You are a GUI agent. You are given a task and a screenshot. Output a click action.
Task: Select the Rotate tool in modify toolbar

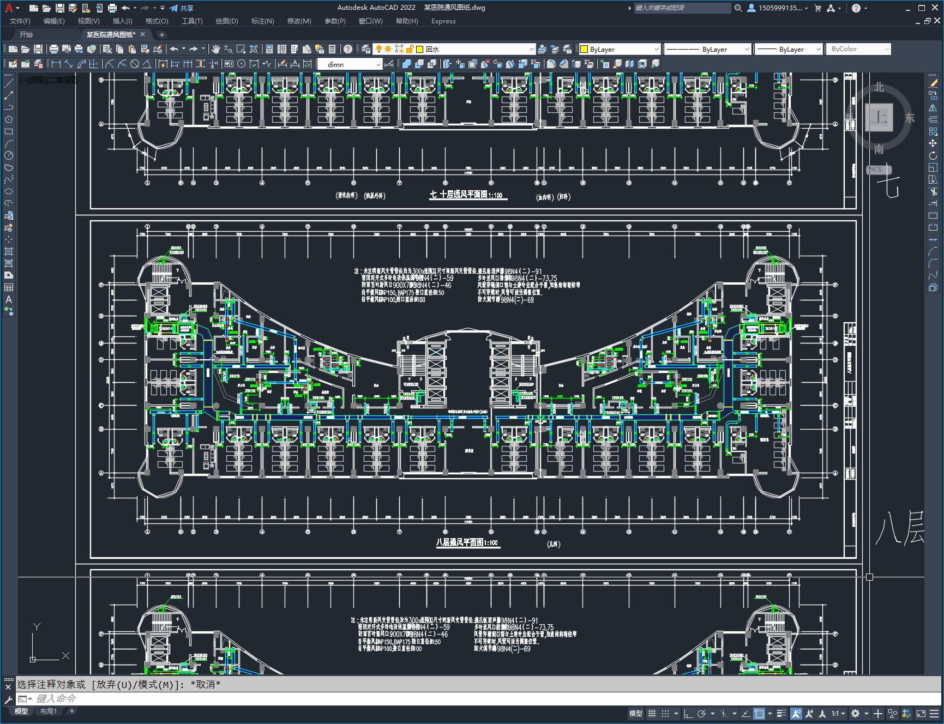click(x=933, y=155)
